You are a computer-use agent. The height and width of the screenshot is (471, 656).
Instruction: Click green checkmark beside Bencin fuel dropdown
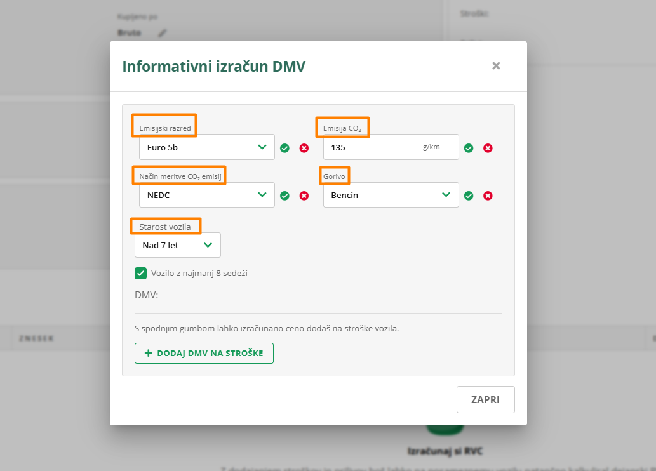[x=469, y=196]
